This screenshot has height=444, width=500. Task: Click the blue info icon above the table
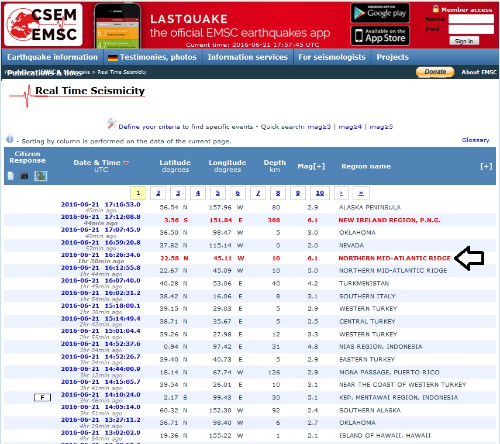[x=10, y=139]
